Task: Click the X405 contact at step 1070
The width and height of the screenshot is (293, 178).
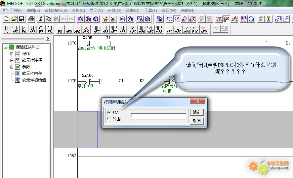Action: click(88, 44)
